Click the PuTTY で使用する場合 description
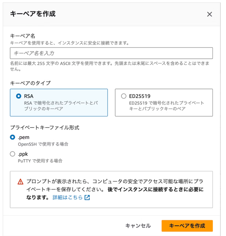Screen dimensions: 226x236 (x=40, y=161)
